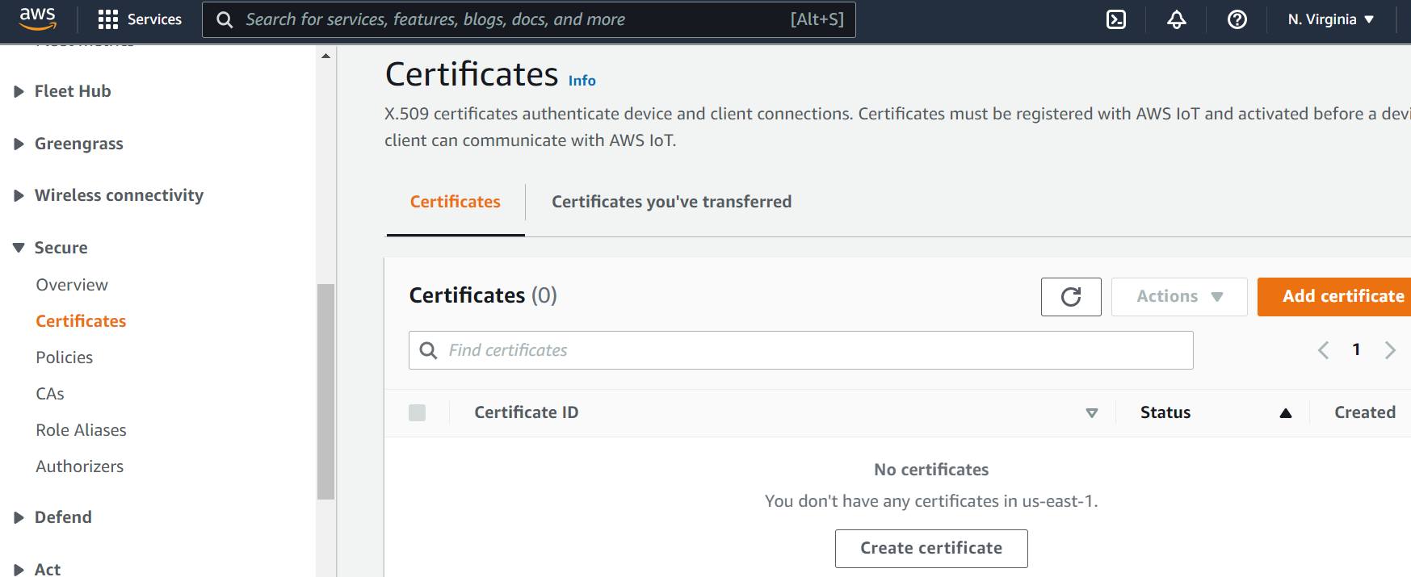Open the notifications bell
This screenshot has width=1411, height=577.
[1177, 19]
